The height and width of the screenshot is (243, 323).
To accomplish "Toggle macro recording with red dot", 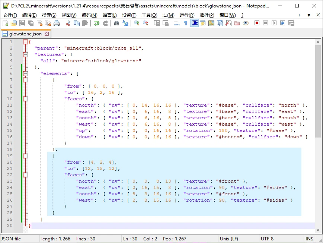I will tap(257, 23).
